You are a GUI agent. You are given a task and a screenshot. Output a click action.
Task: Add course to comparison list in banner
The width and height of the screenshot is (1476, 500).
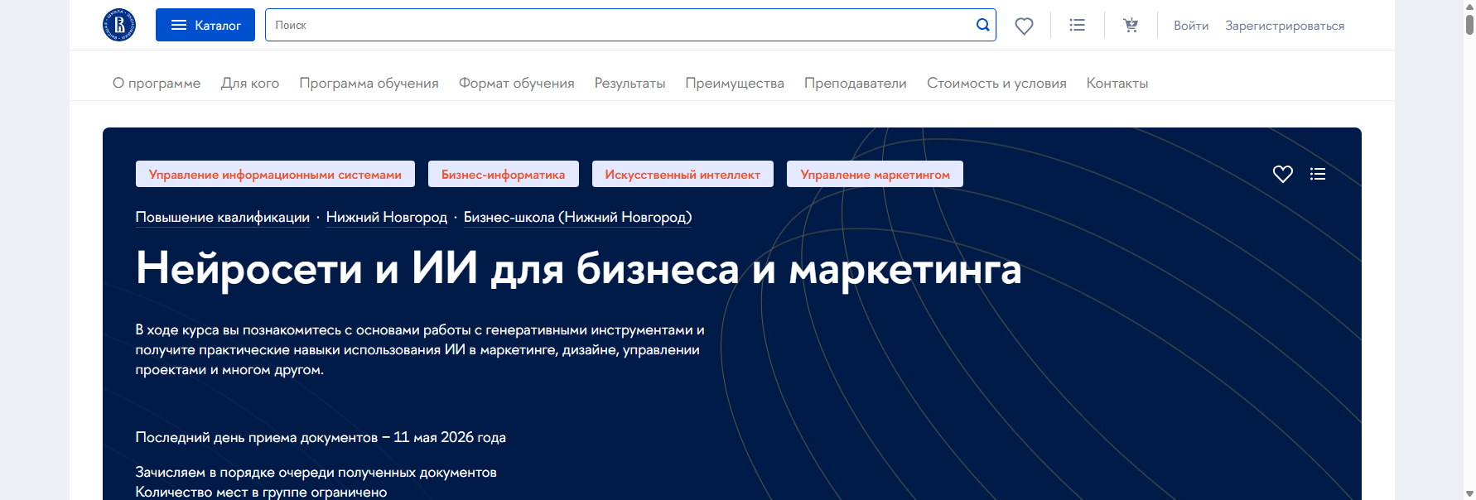click(1318, 174)
